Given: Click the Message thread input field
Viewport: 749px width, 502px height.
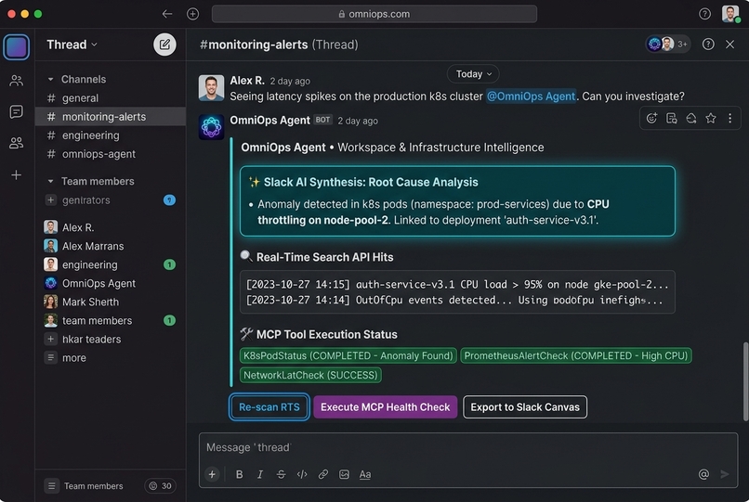Looking at the screenshot, I should pos(468,447).
